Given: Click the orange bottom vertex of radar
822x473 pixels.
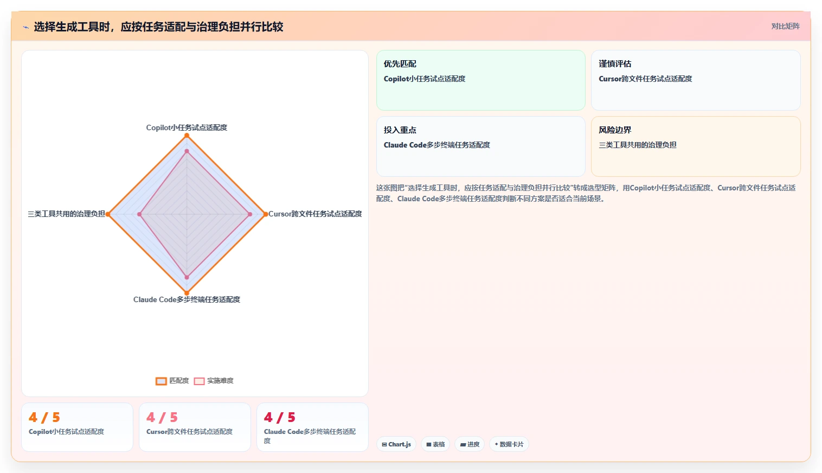Looking at the screenshot, I should coord(187,293).
